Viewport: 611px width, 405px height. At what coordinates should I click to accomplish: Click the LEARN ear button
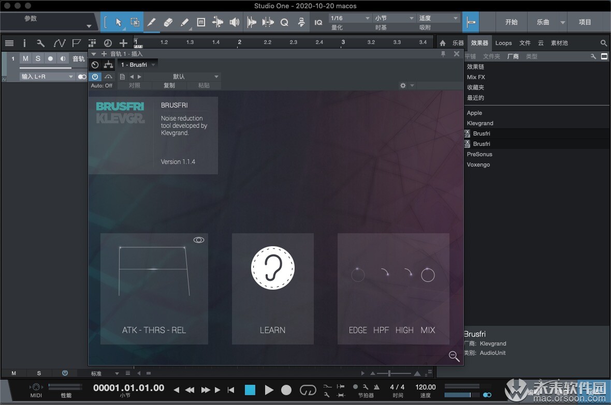pos(273,268)
